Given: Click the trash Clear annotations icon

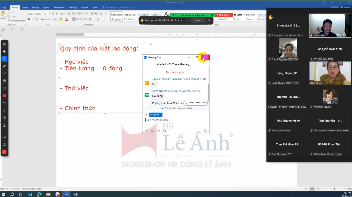Looking at the screenshot, I should tap(4, 118).
